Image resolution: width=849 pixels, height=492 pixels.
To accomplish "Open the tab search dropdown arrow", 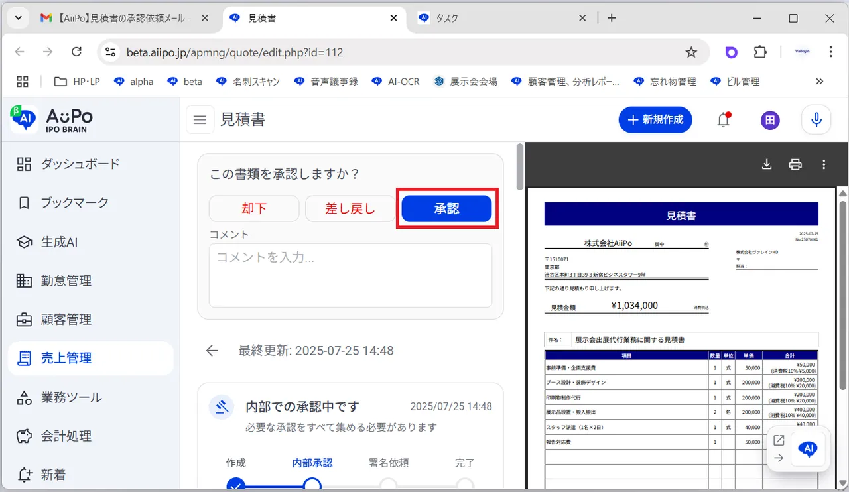I will (x=18, y=18).
